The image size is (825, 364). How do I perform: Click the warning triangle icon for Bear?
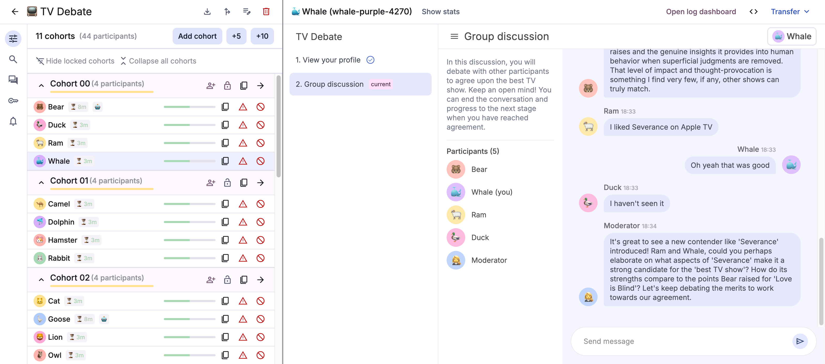(x=243, y=107)
